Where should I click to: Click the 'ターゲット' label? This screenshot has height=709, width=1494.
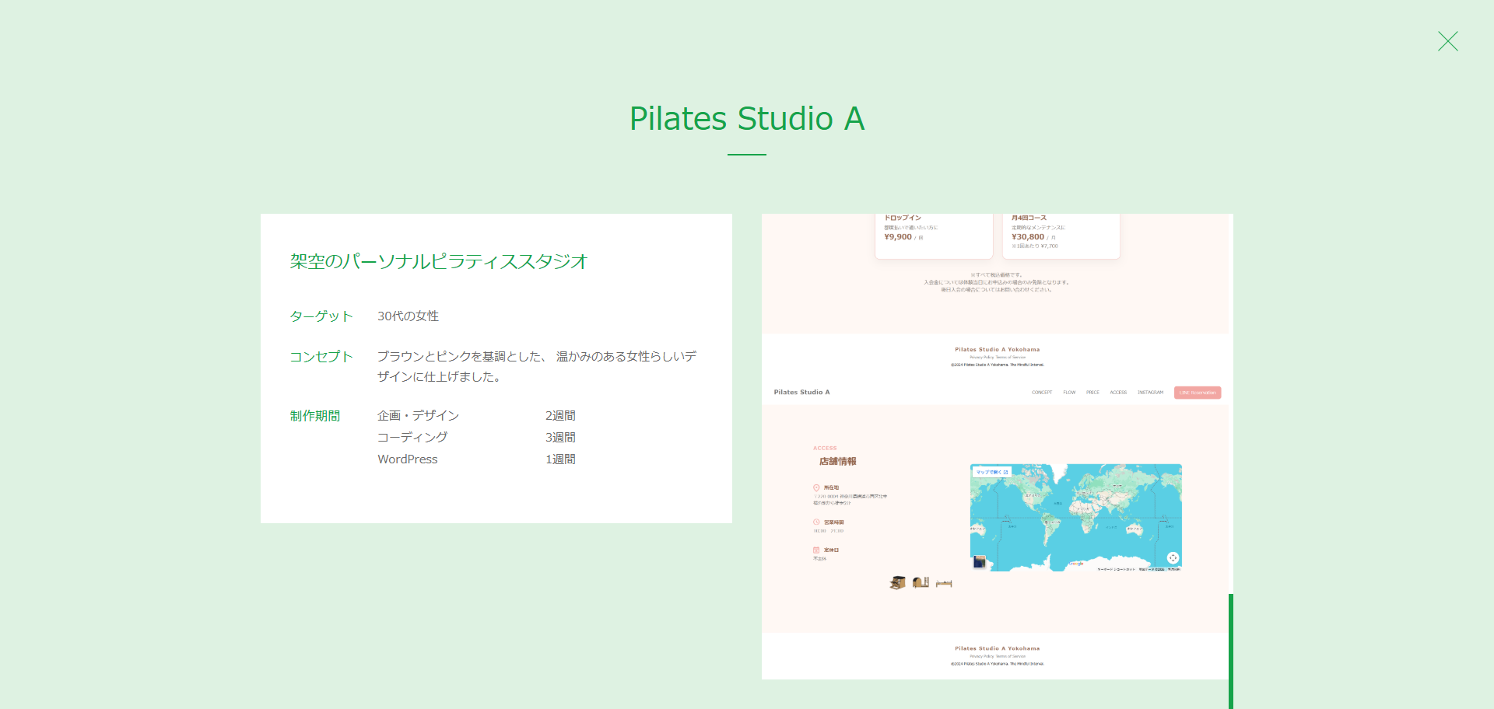coord(321,316)
